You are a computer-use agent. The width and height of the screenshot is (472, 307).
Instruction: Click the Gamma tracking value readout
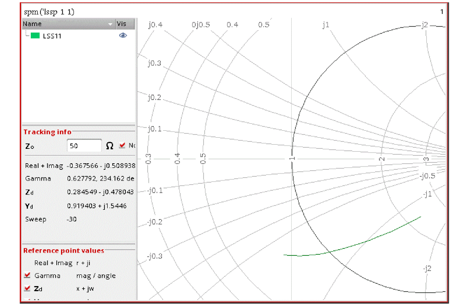101,179
